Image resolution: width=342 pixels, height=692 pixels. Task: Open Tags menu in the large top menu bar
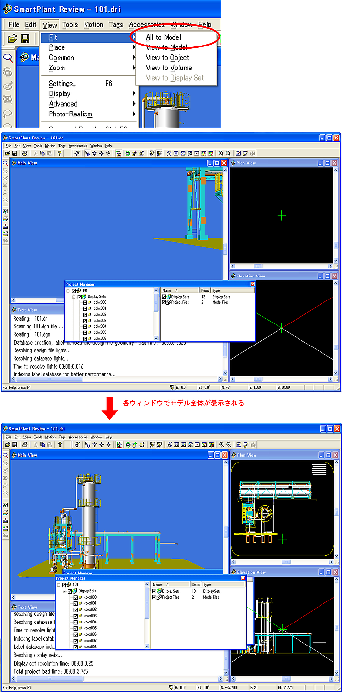coord(116,24)
